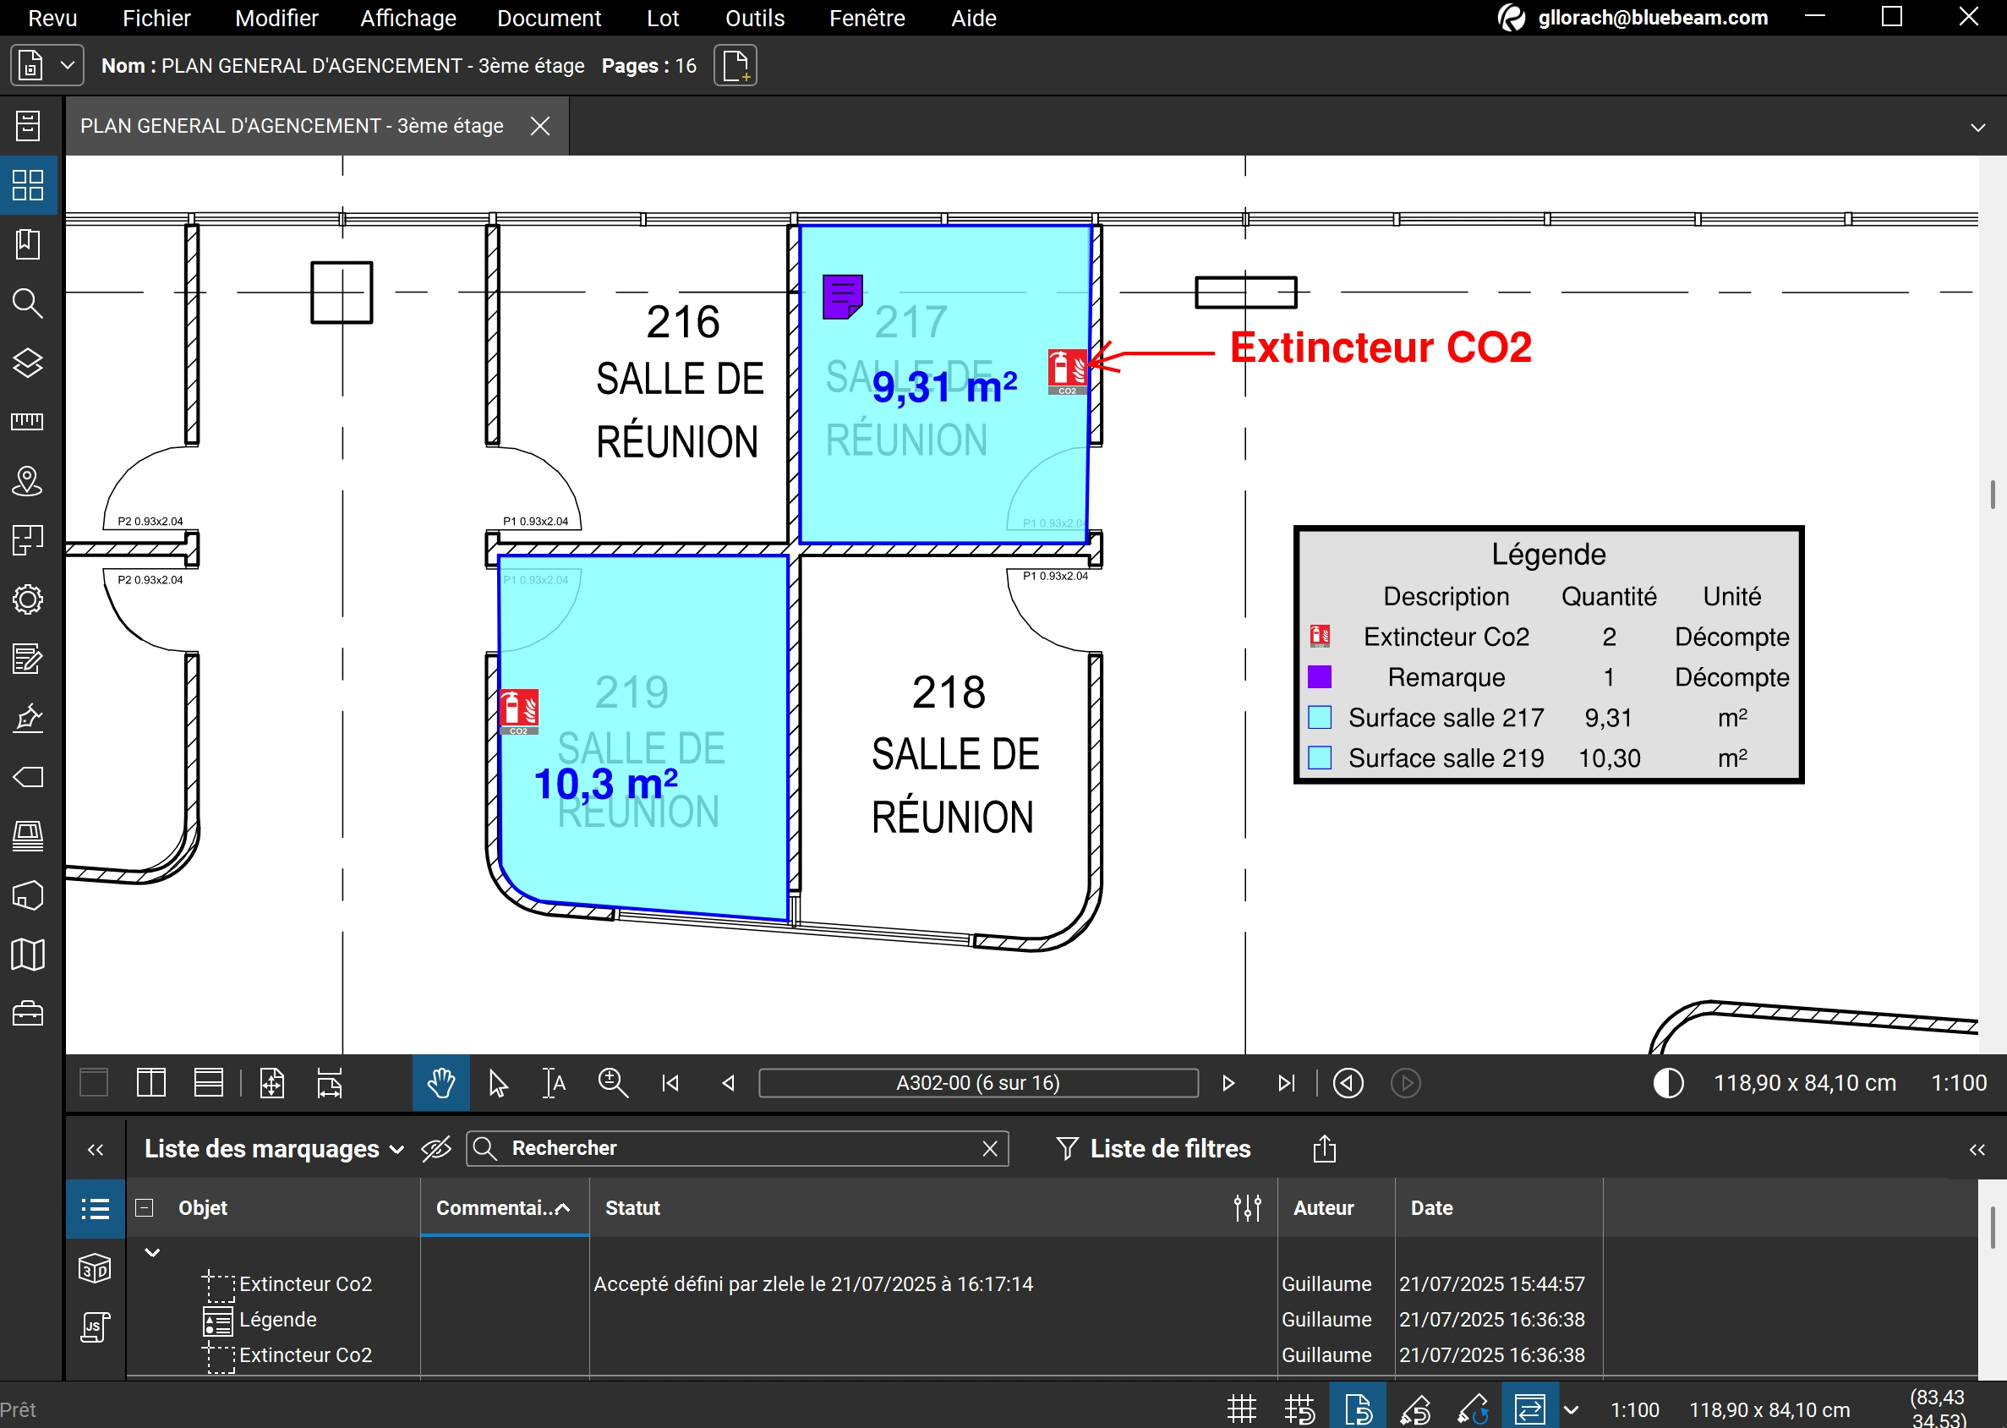Open the Document menu

549,19
